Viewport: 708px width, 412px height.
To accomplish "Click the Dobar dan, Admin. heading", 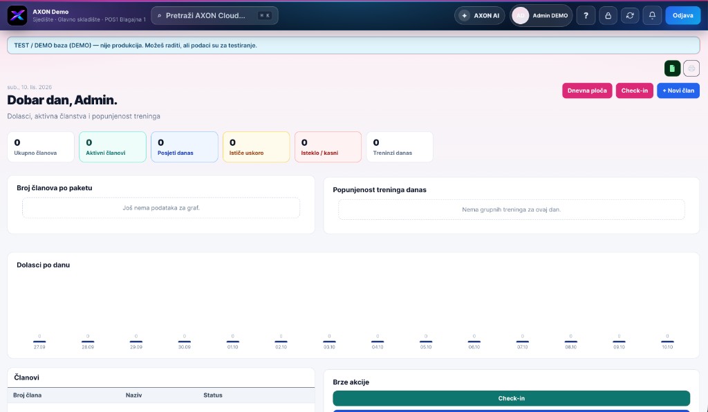I will [62, 100].
